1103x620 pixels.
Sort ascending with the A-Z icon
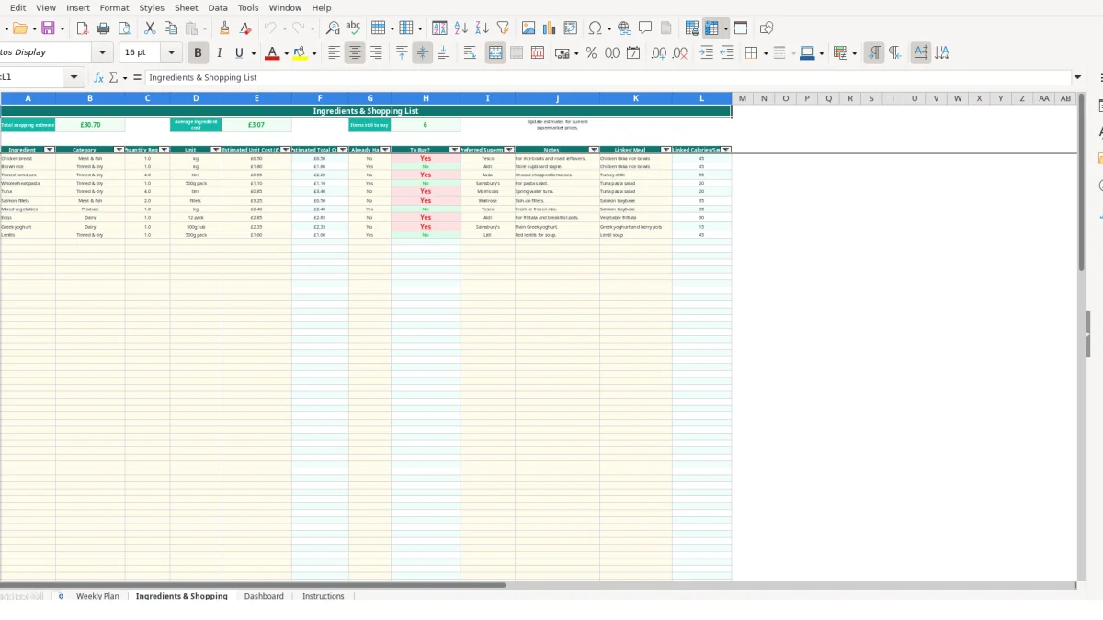pos(461,28)
